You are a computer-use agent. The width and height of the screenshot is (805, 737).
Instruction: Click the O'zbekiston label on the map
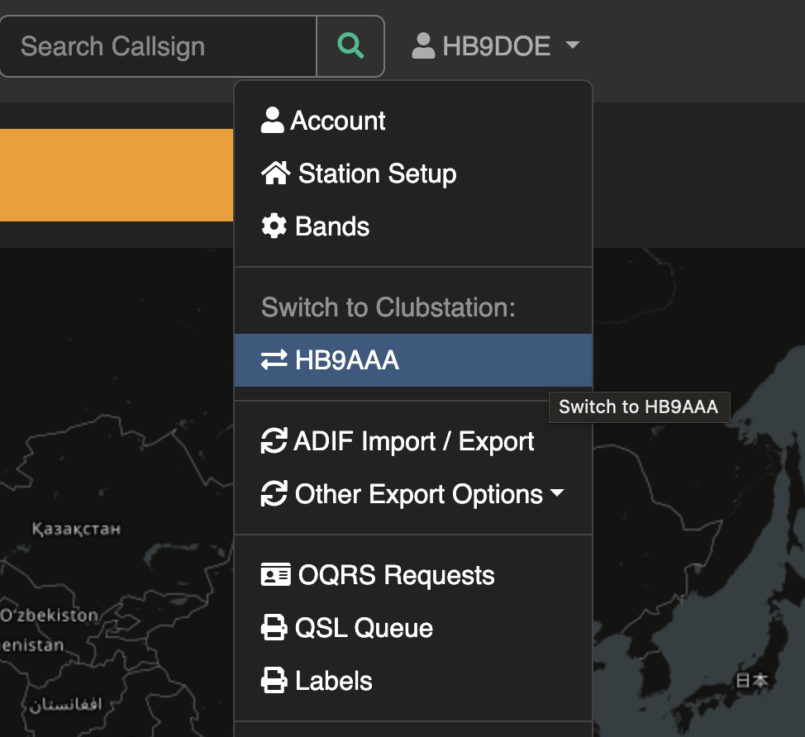tap(50, 615)
